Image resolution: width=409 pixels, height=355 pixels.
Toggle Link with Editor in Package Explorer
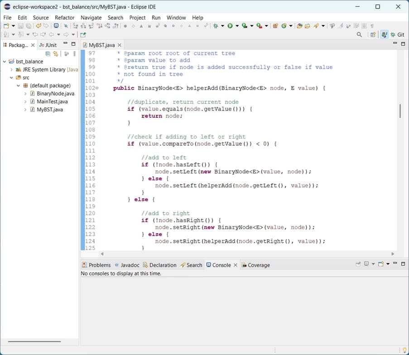coord(56,54)
